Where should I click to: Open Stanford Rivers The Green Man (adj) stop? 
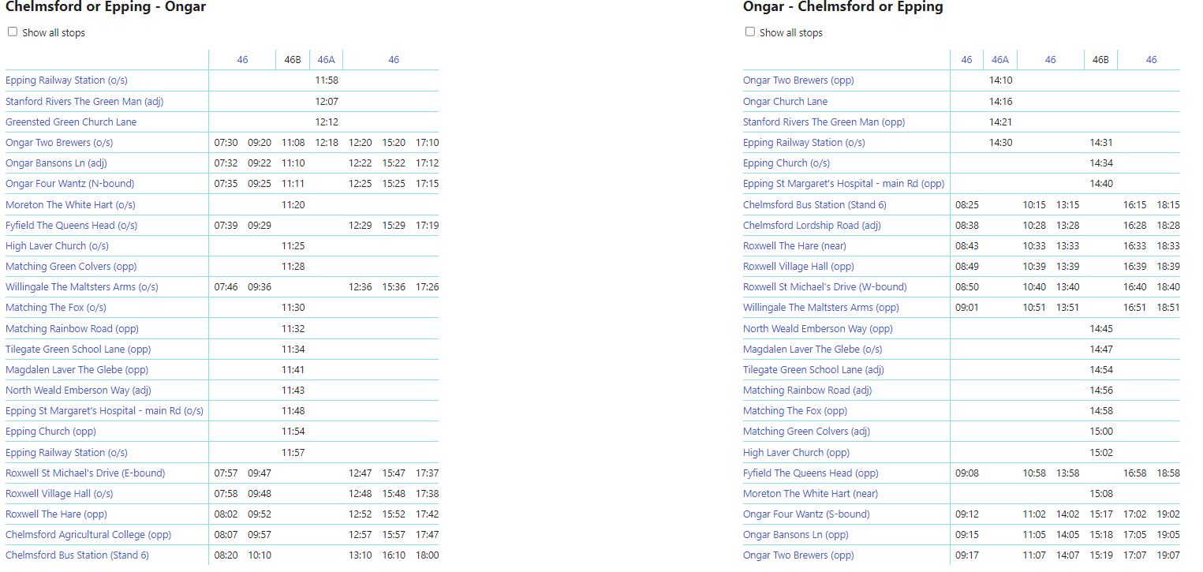tap(84, 101)
